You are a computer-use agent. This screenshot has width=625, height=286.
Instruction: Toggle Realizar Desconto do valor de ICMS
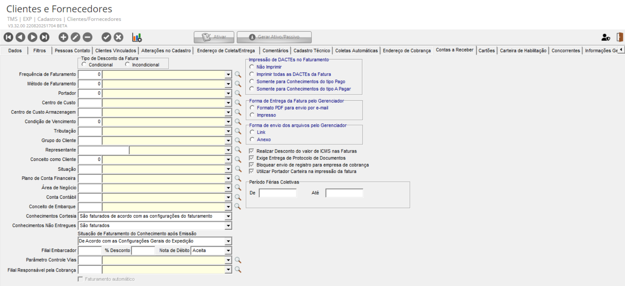point(252,151)
